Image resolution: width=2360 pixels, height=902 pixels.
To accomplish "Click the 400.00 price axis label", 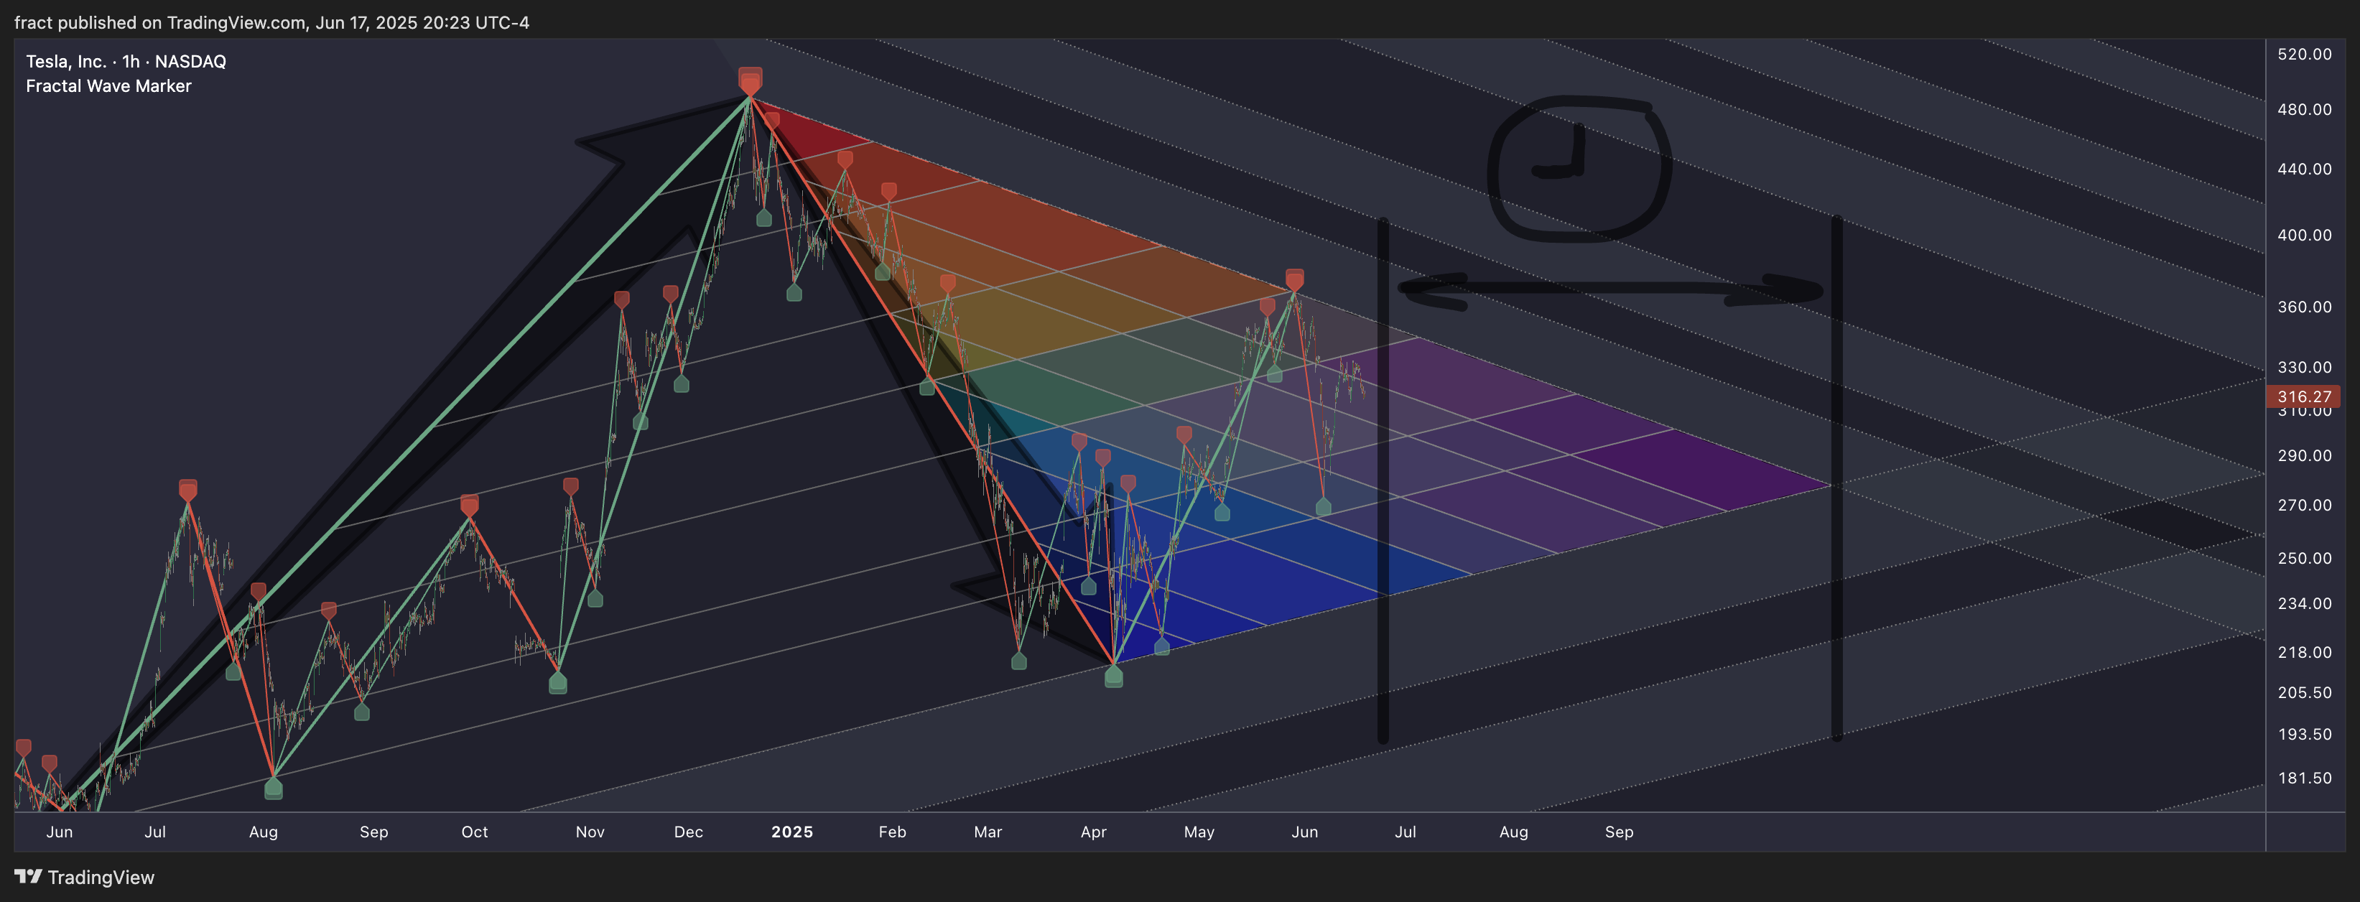I will (2304, 234).
